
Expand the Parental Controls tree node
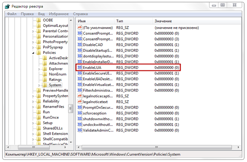[33, 31]
